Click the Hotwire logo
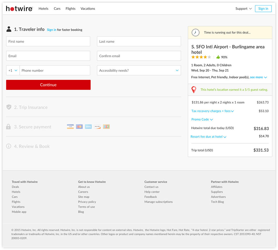The image size is (278, 250). tap(19, 8)
